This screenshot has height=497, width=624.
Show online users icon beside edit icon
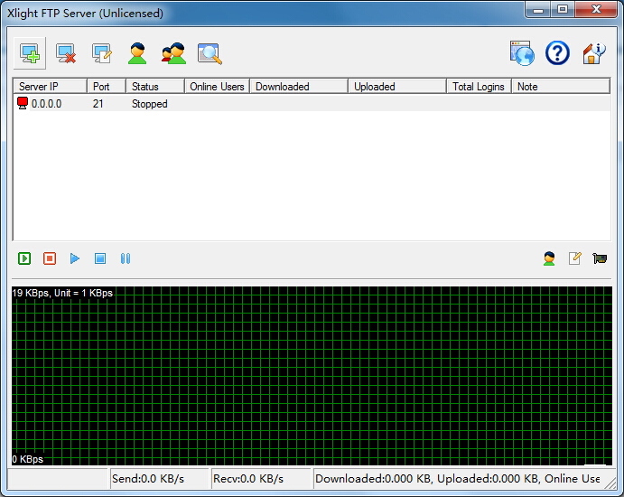click(549, 258)
